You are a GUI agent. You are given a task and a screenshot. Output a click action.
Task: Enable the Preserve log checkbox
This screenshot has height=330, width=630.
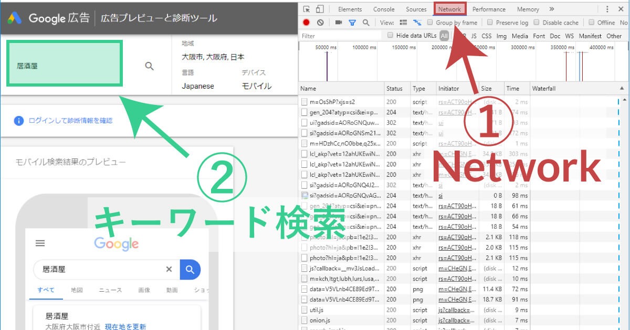pyautogui.click(x=490, y=23)
